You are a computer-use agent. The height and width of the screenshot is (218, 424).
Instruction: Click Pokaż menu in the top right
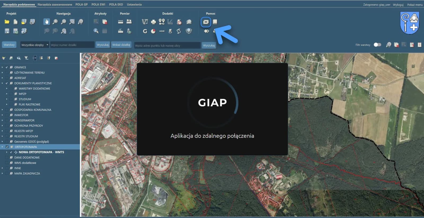coord(415,5)
